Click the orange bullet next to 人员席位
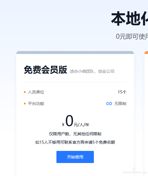Viewport: 148px width, 176px height. (x=25, y=92)
